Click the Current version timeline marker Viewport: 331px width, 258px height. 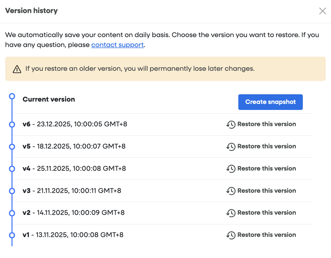(12, 96)
